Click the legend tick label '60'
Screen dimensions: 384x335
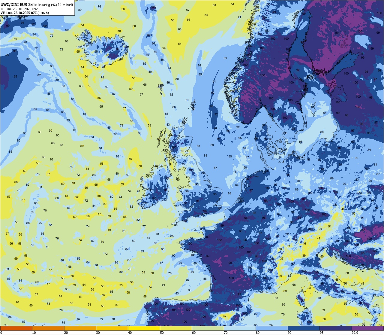194,333
